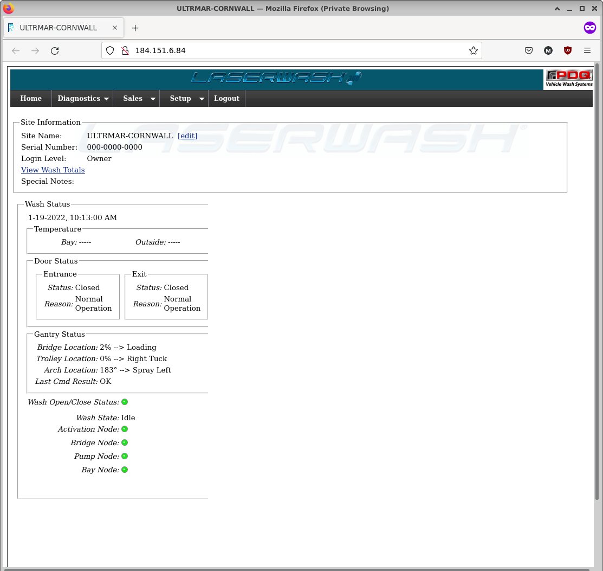Image resolution: width=603 pixels, height=571 pixels.
Task: Click the Trolley Location Right Tuck value
Action: tap(133, 359)
